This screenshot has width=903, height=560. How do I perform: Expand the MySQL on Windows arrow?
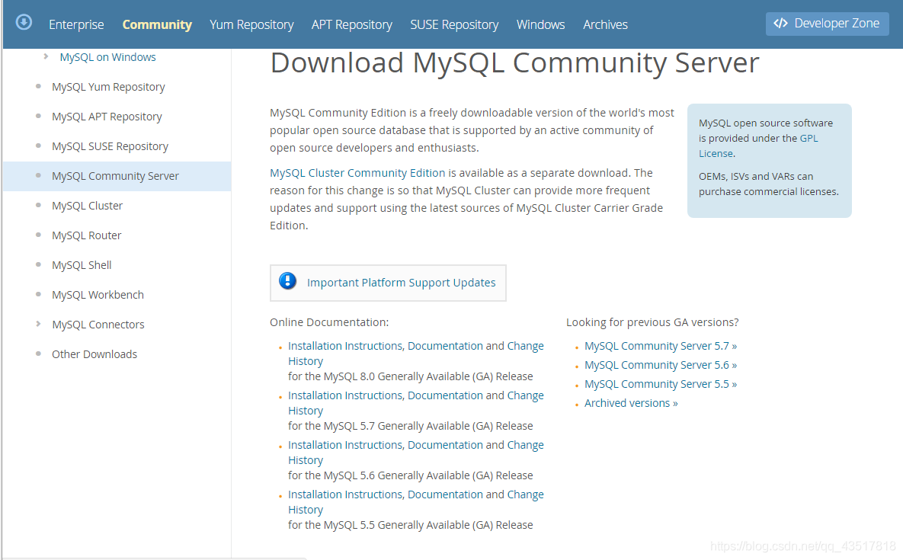click(x=46, y=56)
